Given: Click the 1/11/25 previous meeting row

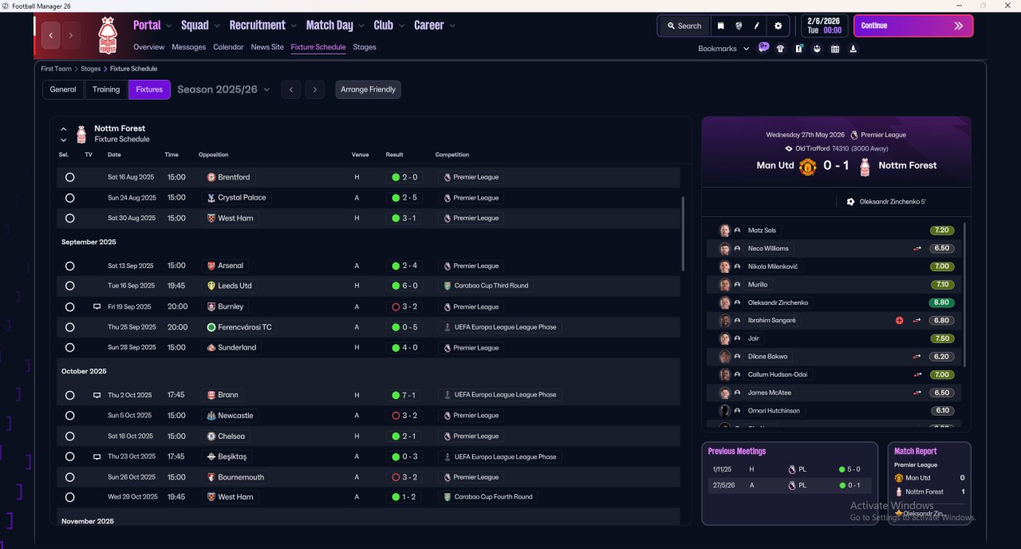Looking at the screenshot, I should point(789,469).
